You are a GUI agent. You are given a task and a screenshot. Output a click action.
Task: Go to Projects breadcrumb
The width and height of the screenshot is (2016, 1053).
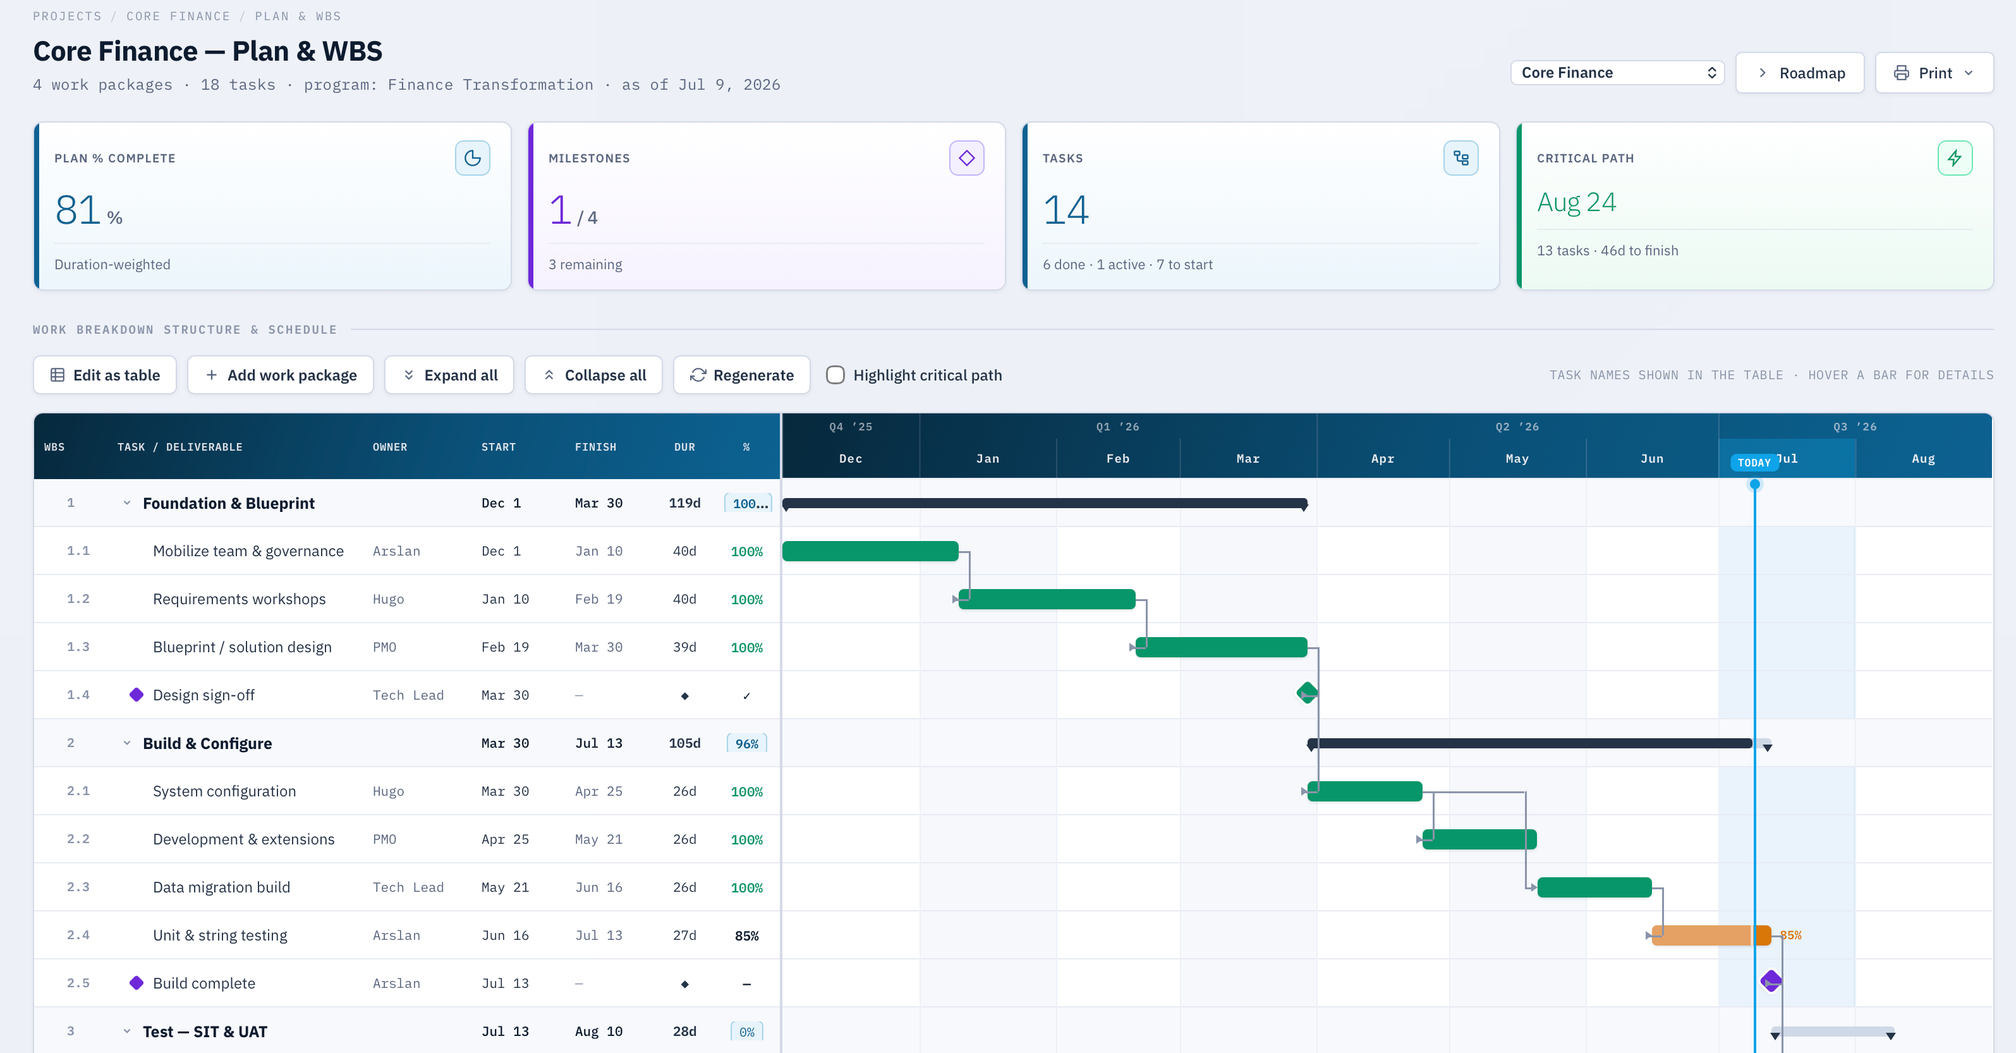click(67, 16)
